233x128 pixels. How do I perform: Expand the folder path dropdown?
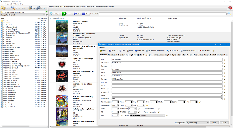44,12
